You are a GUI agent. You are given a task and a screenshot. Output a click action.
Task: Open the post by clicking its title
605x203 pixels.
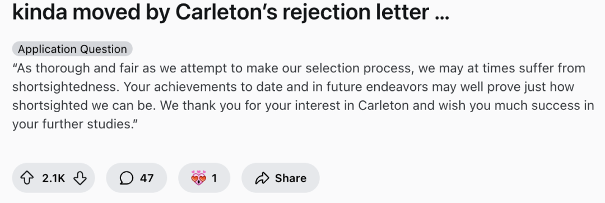[x=231, y=12]
